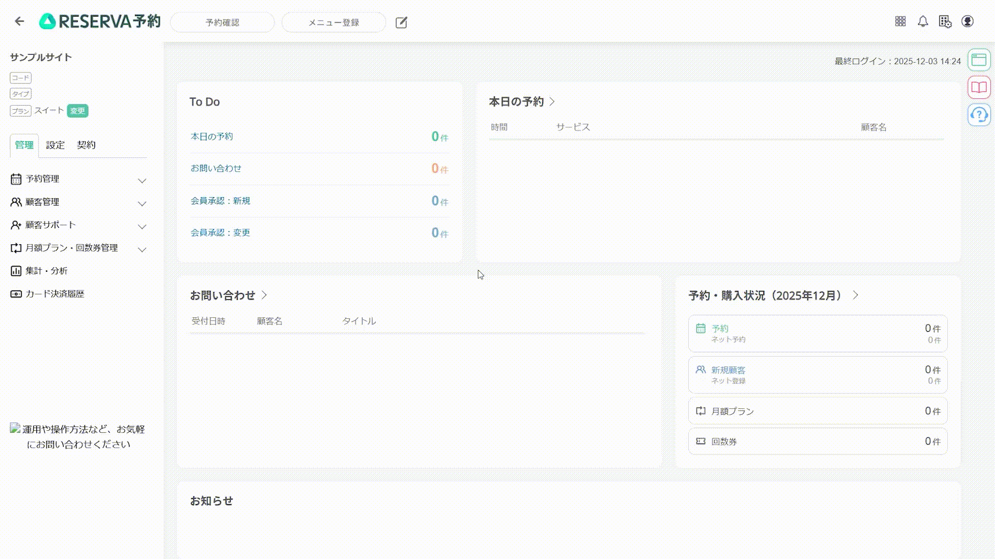Click the 予約確認 button
This screenshot has width=995, height=559.
pyautogui.click(x=222, y=22)
